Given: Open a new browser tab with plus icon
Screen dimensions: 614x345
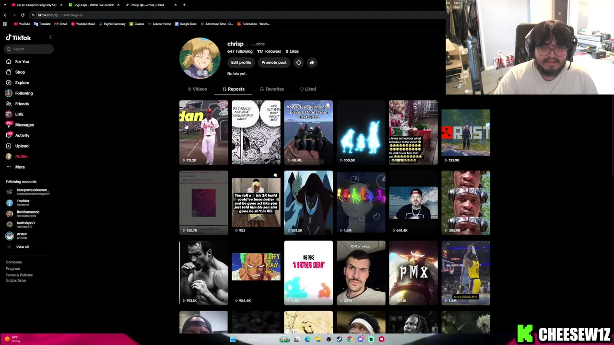Looking at the screenshot, I should [184, 5].
